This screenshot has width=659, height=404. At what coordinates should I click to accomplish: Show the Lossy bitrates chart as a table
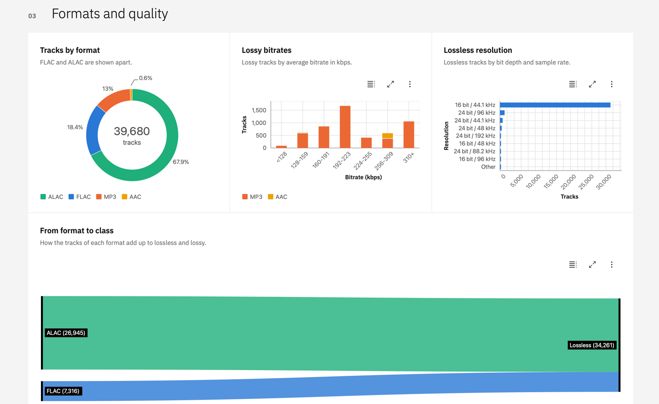tap(371, 84)
